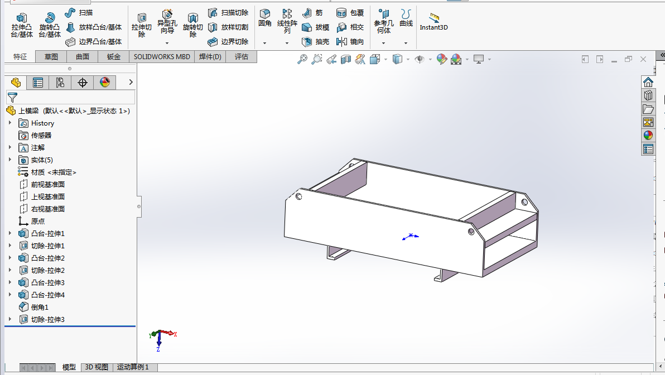Select the 筋 rib tool

click(x=313, y=13)
